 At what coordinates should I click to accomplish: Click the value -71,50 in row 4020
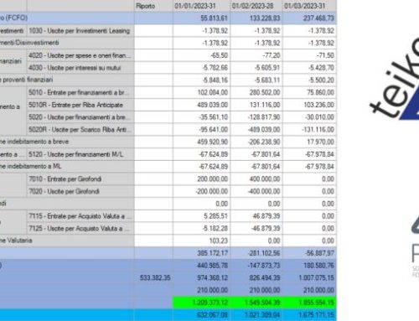point(325,55)
